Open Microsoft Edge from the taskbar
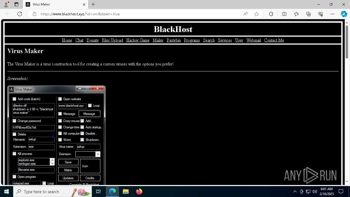Viewport: 350px width, 197px height. click(x=112, y=192)
